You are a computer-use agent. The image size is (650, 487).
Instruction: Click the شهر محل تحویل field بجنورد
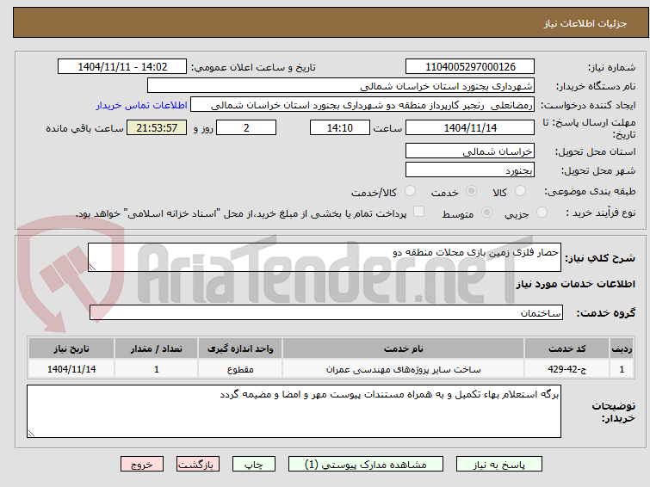click(x=470, y=170)
